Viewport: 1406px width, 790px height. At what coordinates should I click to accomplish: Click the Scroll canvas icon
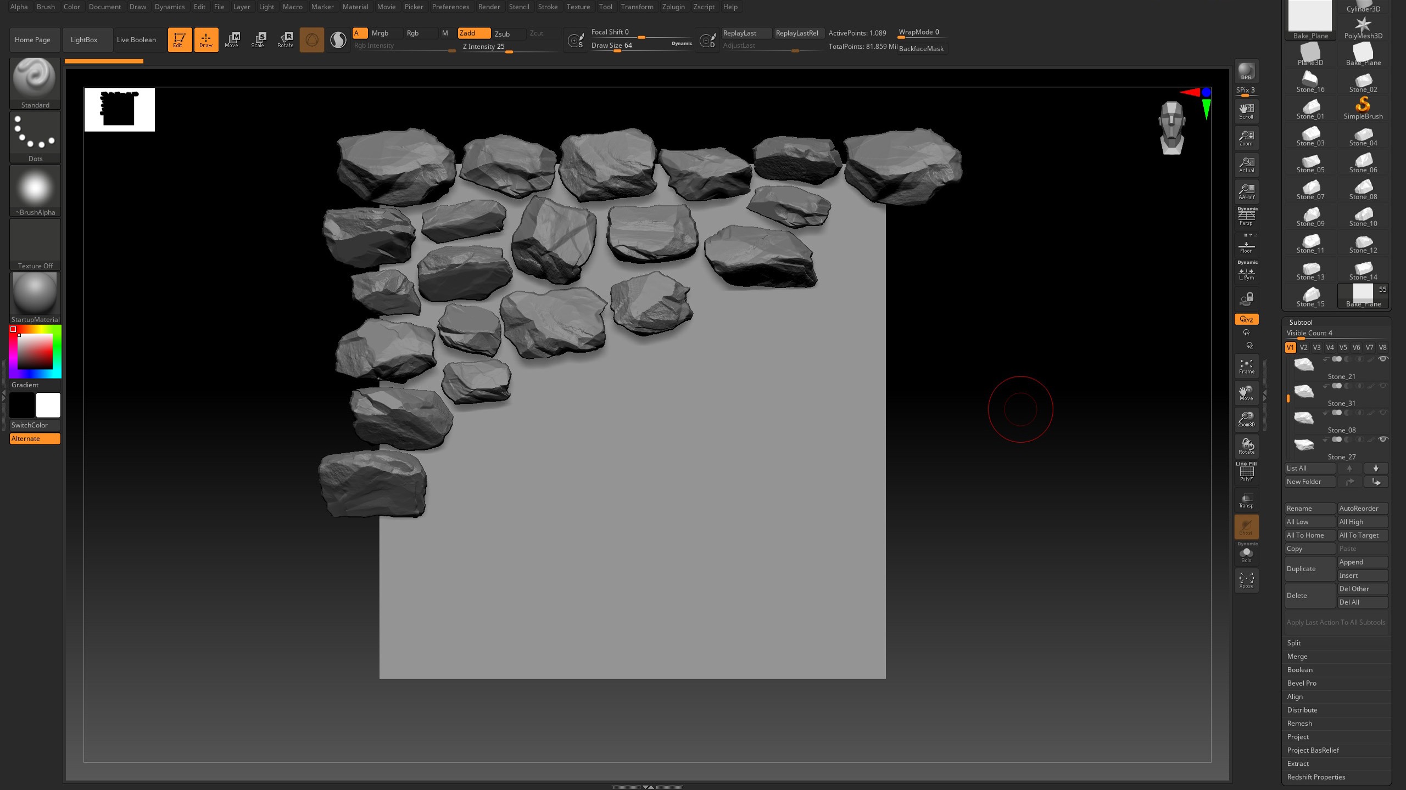click(x=1246, y=111)
